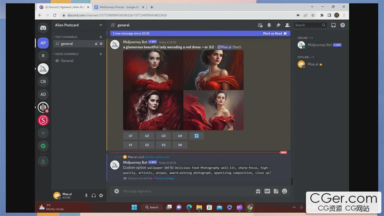Collapse the VOICE CHANNELS category
The height and width of the screenshot is (216, 384).
coord(66,54)
